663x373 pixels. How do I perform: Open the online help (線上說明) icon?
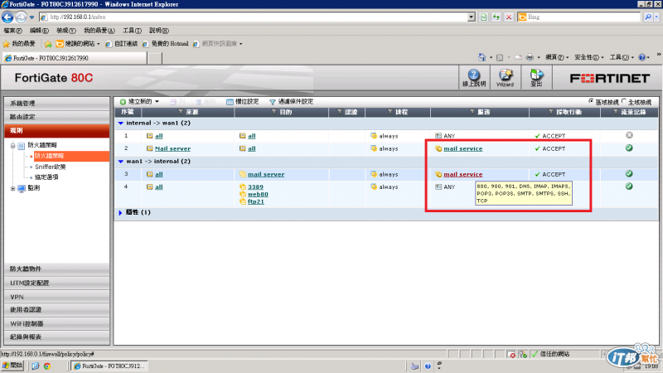click(474, 78)
